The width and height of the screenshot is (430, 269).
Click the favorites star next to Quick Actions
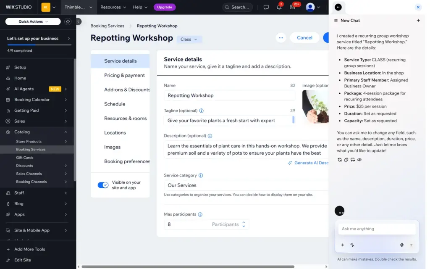68,21
